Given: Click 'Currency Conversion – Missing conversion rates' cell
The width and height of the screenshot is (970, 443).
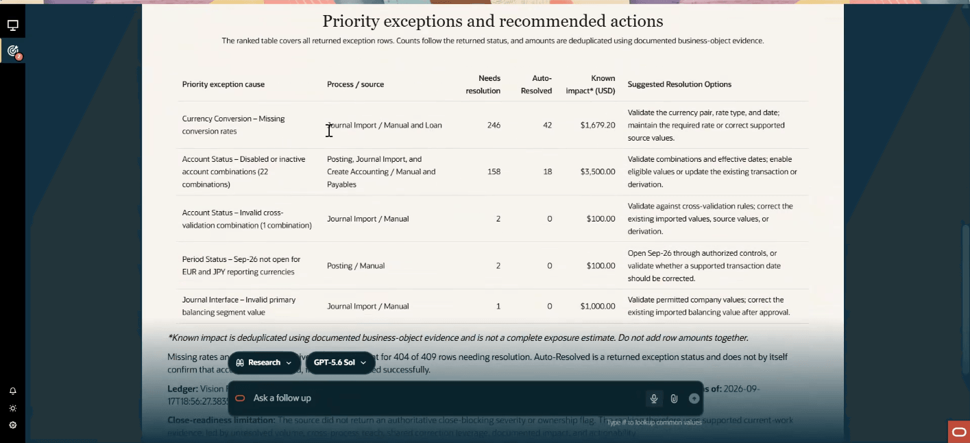Looking at the screenshot, I should (233, 125).
